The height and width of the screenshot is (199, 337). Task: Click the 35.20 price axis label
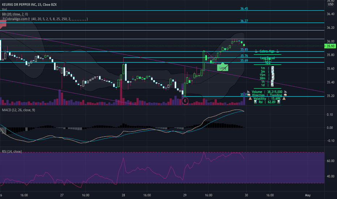[x=330, y=96]
